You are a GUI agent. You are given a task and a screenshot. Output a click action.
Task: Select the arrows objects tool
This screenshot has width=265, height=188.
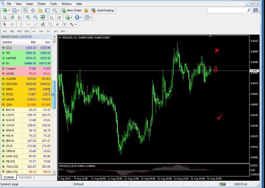click(x=72, y=25)
